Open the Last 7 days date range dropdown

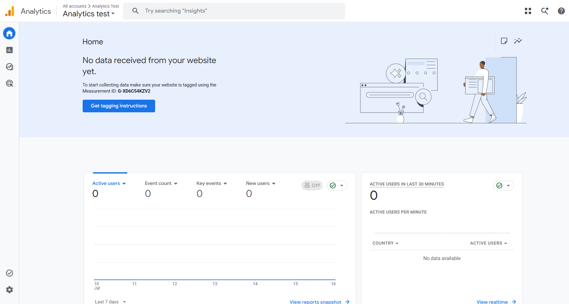pyautogui.click(x=110, y=302)
